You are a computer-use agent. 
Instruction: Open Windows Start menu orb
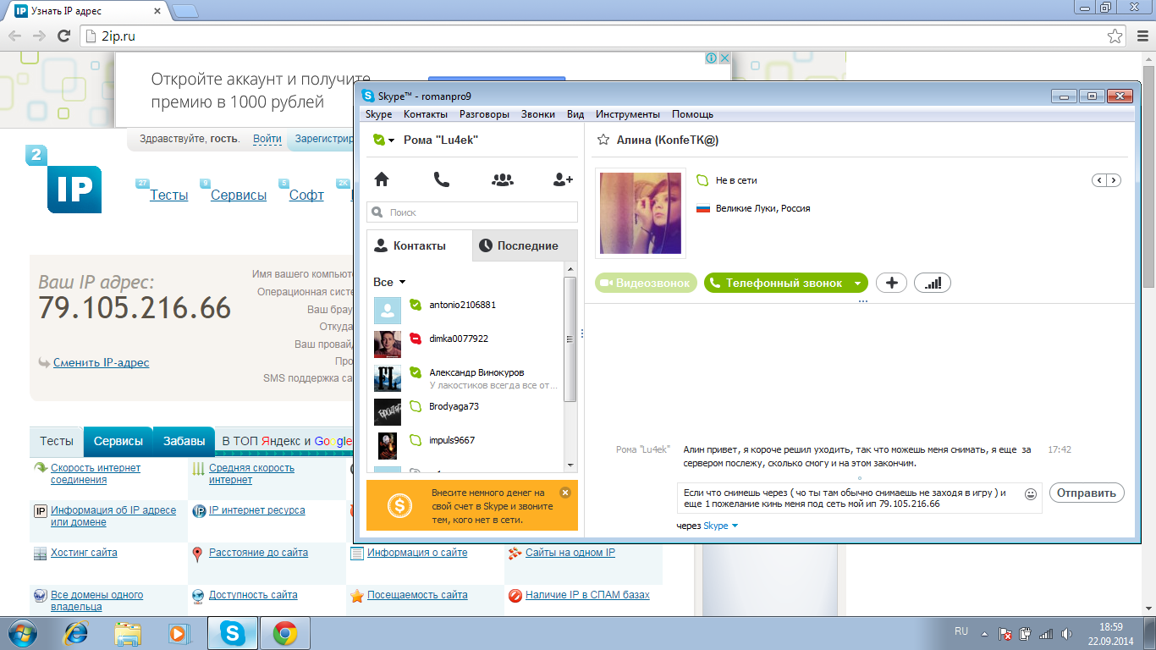tap(24, 632)
